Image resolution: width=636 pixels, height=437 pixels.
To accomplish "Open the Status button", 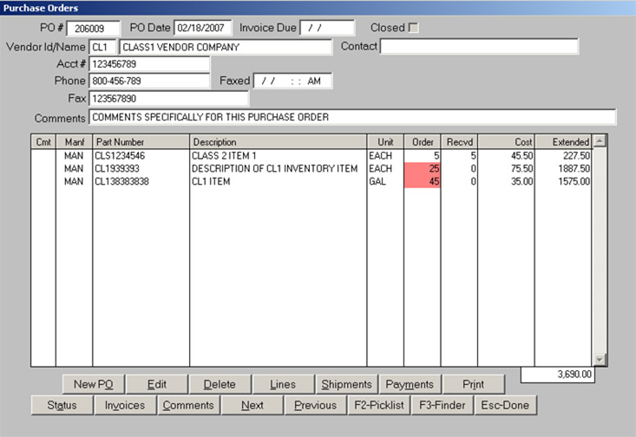I will click(62, 405).
